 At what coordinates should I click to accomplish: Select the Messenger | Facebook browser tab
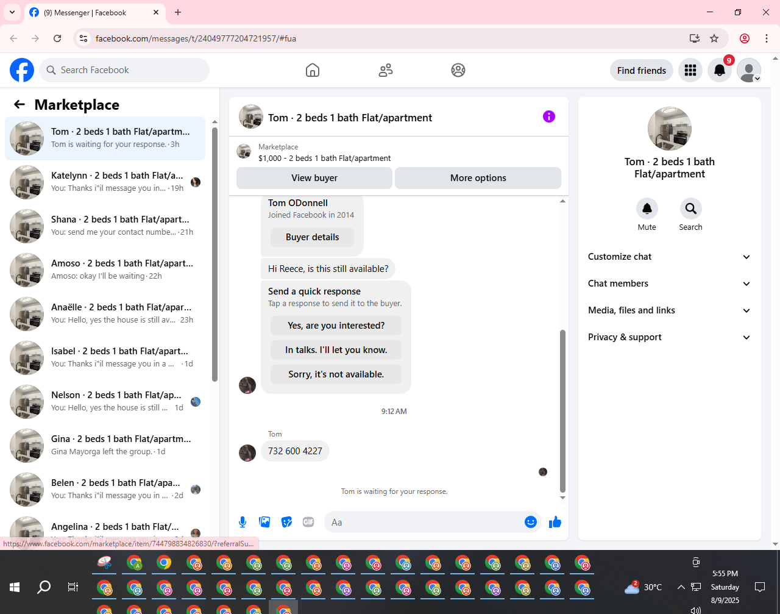point(95,12)
